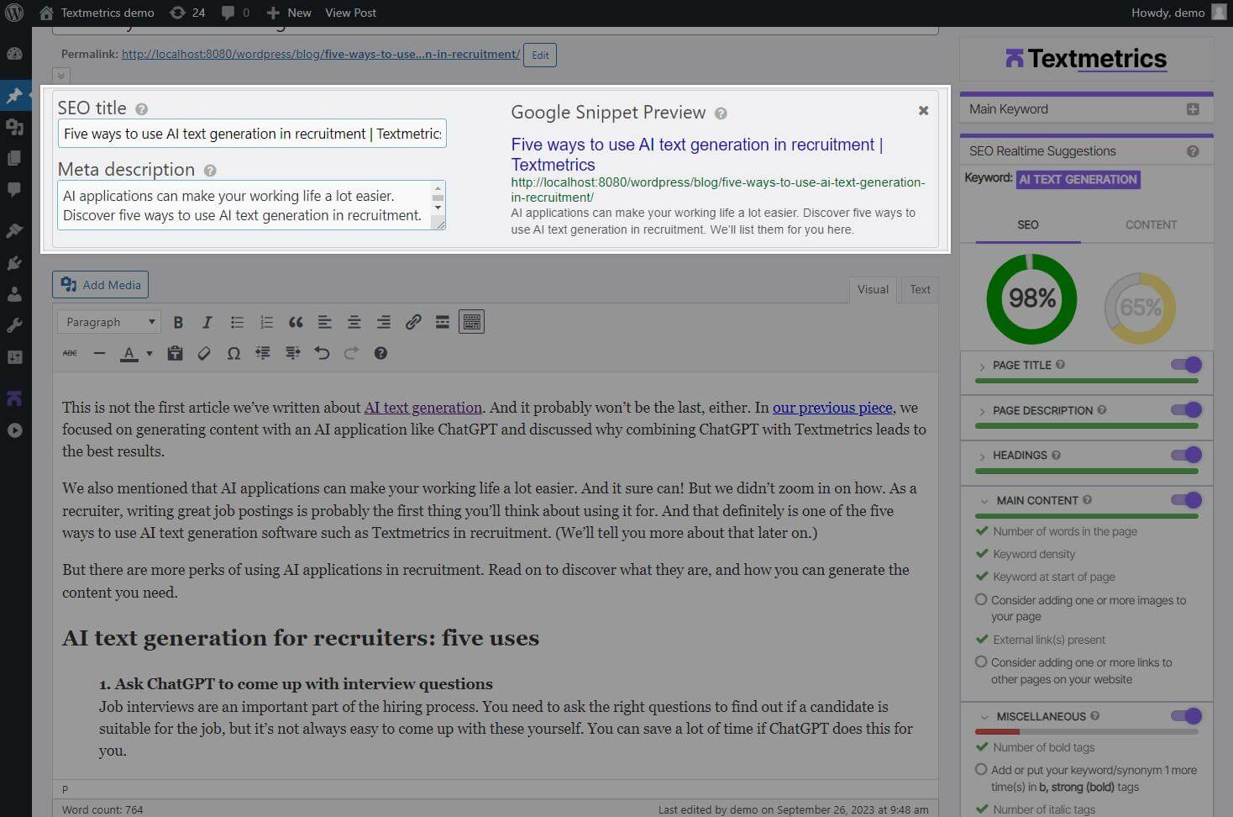
Task: Open the post permalink URL
Action: [321, 54]
